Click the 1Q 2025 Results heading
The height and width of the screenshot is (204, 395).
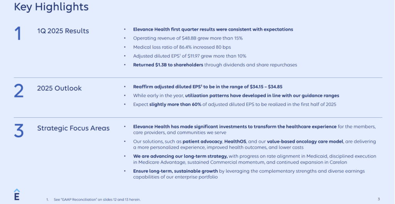63,31
